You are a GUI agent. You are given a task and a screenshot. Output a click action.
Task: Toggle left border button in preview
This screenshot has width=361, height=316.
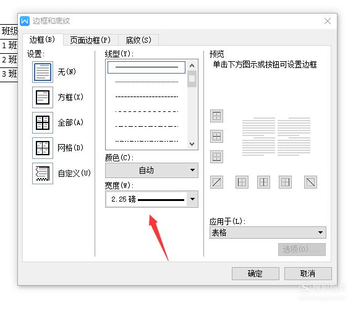tap(242, 182)
